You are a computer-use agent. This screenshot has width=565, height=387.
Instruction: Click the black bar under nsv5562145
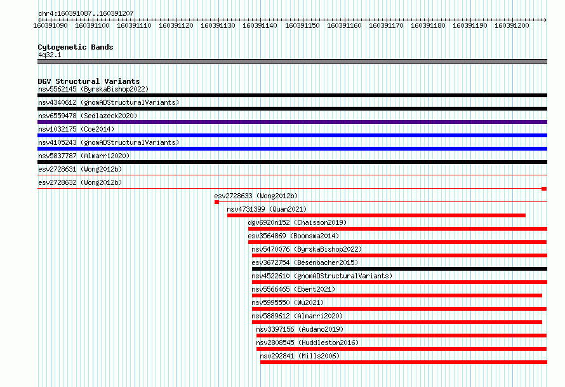coord(292,95)
